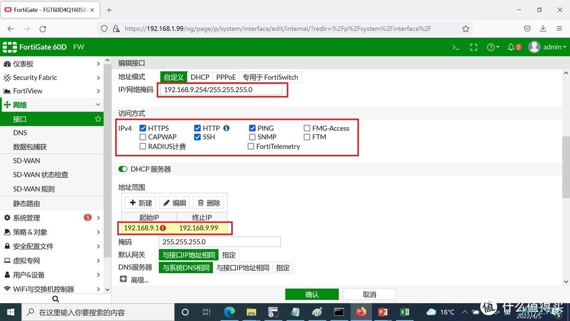The image size is (570, 321).
Task: Click the 取消 cancel button
Action: (369, 295)
